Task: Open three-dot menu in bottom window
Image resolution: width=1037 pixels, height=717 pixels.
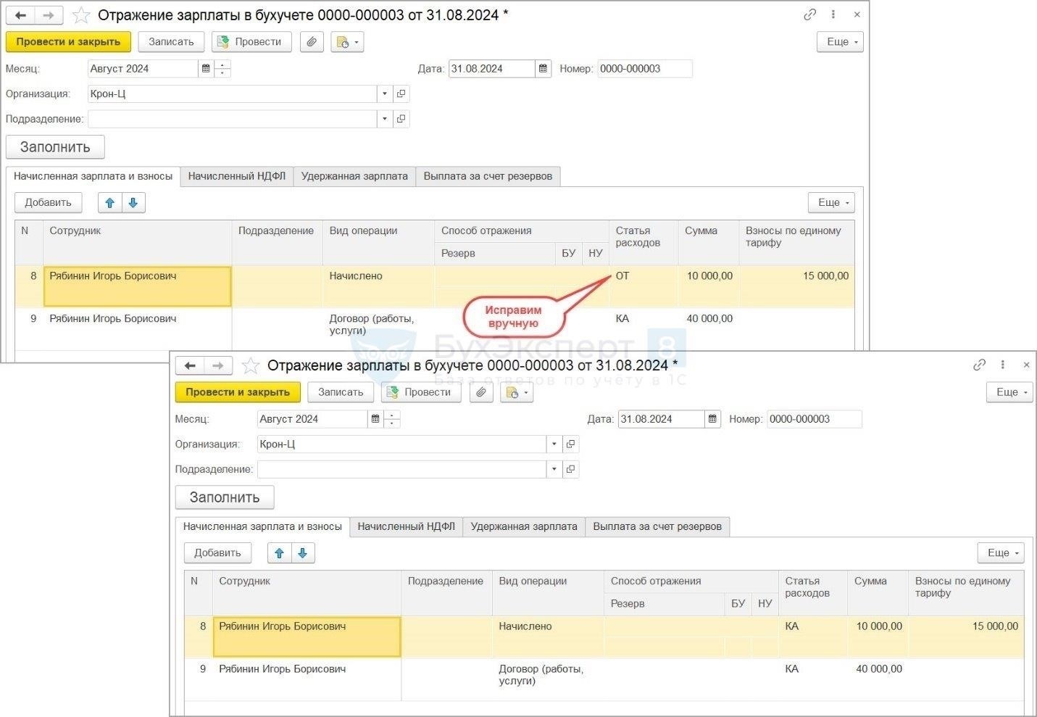Action: (x=1003, y=365)
